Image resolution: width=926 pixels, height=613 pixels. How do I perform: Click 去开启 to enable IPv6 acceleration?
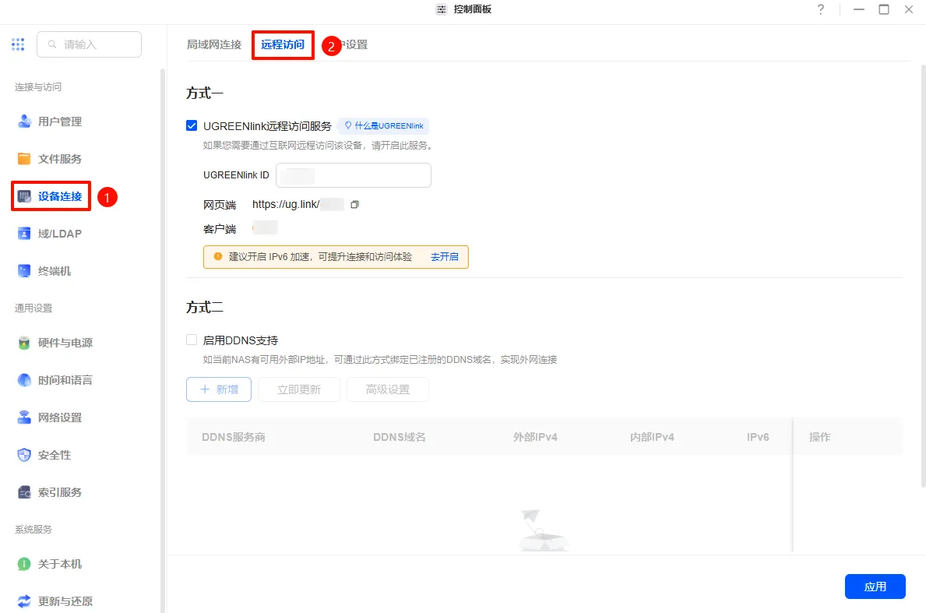pos(444,256)
